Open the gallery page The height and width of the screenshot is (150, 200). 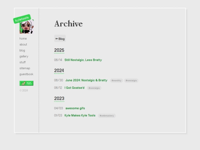pos(24,56)
